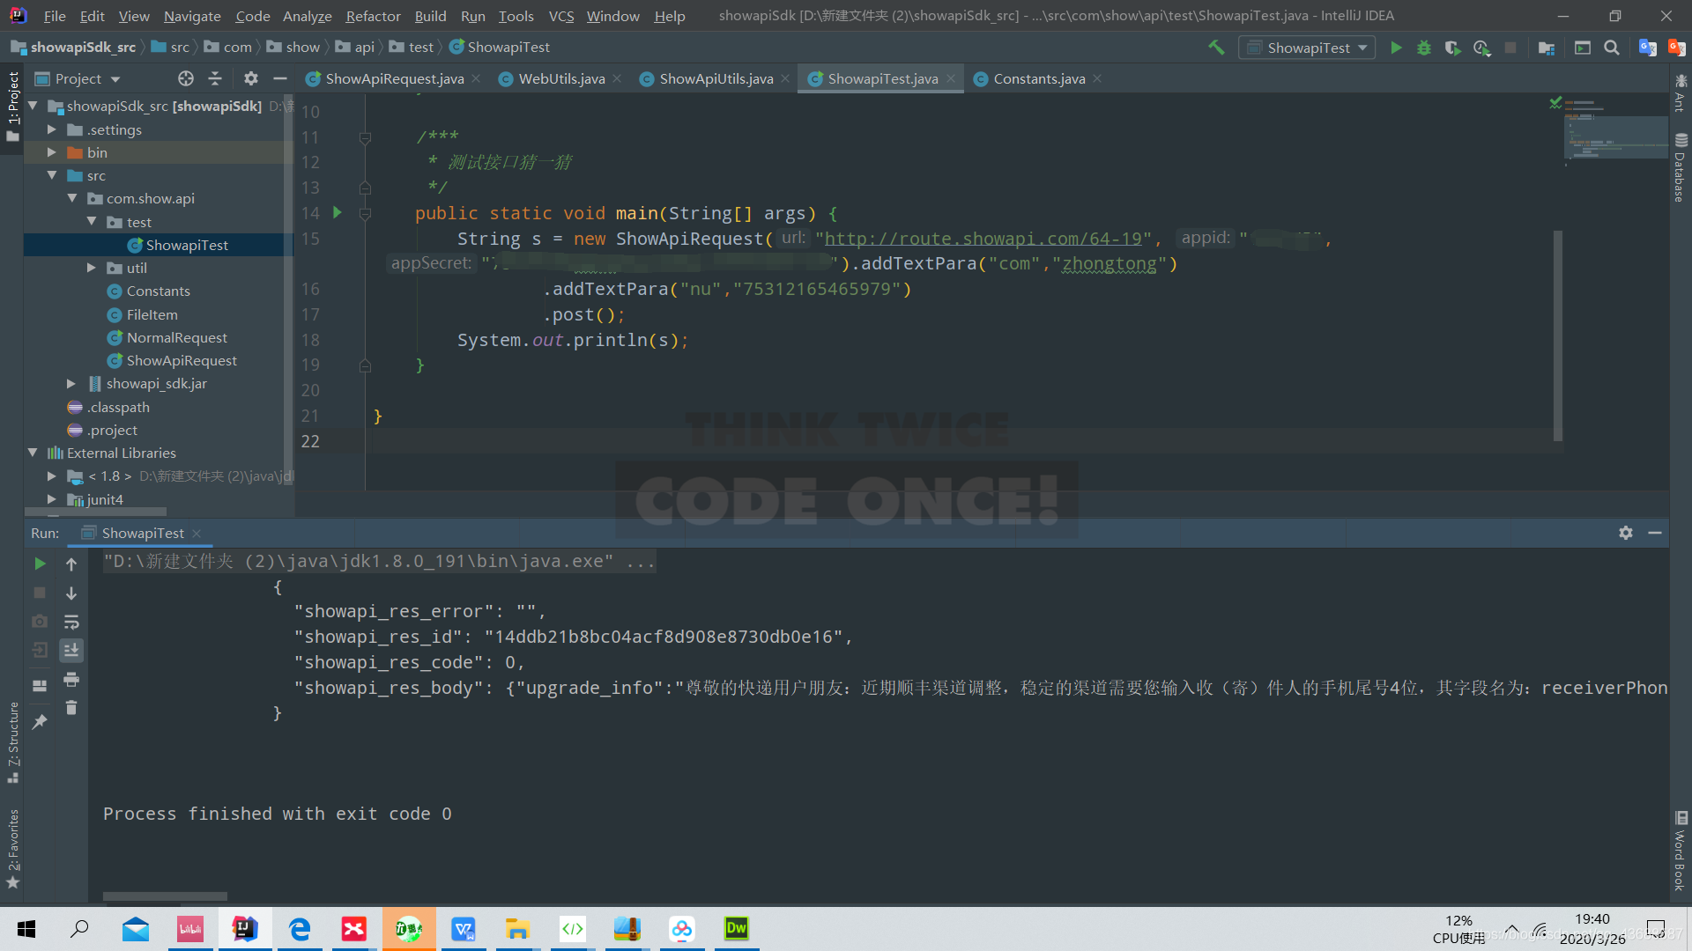This screenshot has height=951, width=1692.
Task: Close the ShowApiRequest.java tab
Action: point(476,78)
